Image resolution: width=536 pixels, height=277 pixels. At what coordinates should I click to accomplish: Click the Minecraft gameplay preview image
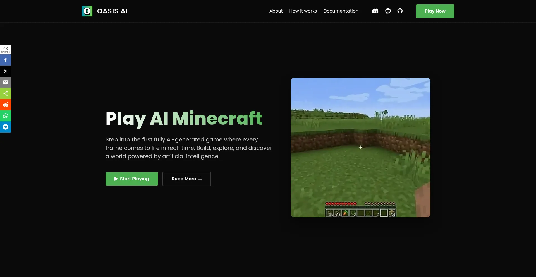(361, 148)
